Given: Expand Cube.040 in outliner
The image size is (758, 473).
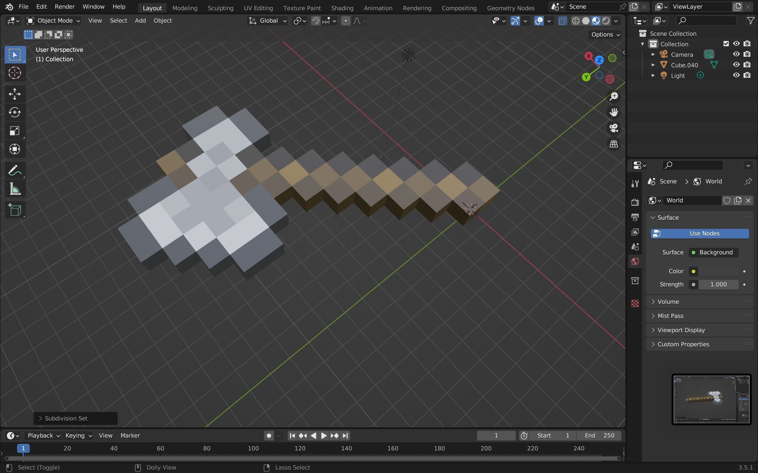Looking at the screenshot, I should (x=653, y=65).
